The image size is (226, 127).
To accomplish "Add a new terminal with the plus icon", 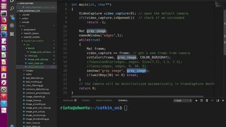I will coord(196,101).
